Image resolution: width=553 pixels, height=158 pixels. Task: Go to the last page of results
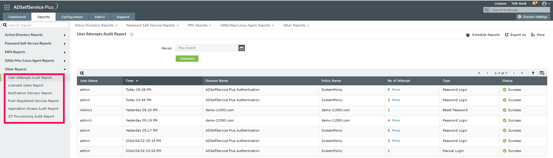[x=522, y=73]
